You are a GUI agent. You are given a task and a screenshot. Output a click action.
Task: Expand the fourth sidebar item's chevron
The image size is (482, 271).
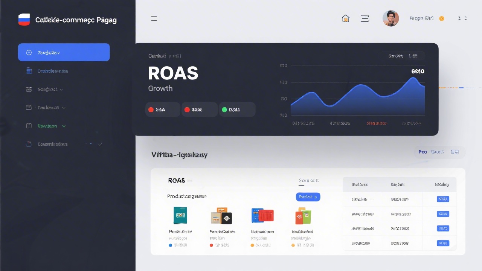(63, 107)
